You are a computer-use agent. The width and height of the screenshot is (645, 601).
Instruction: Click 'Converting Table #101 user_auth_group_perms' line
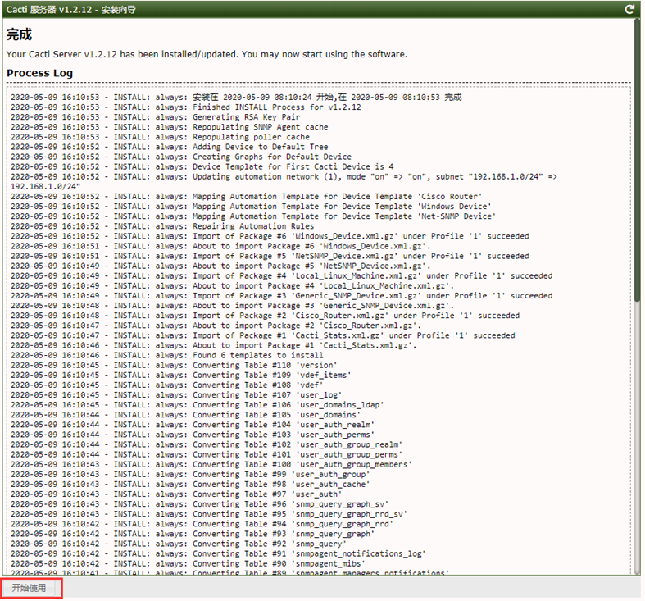coord(207,454)
